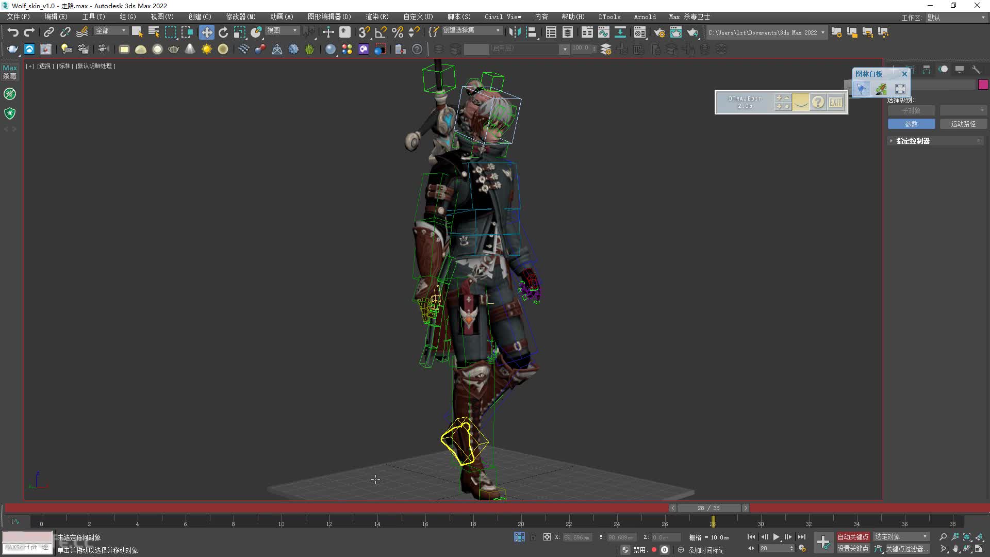Click the 运动路径 button
The width and height of the screenshot is (990, 557).
pyautogui.click(x=963, y=124)
